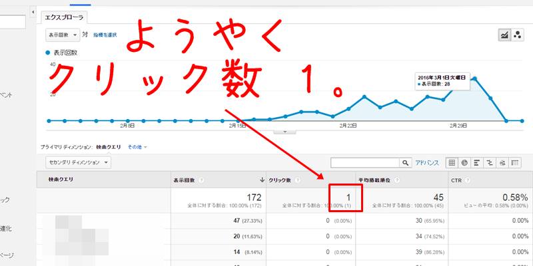Click the magnifier search button
Image resolution: width=533 pixels, height=266 pixels.
406,162
